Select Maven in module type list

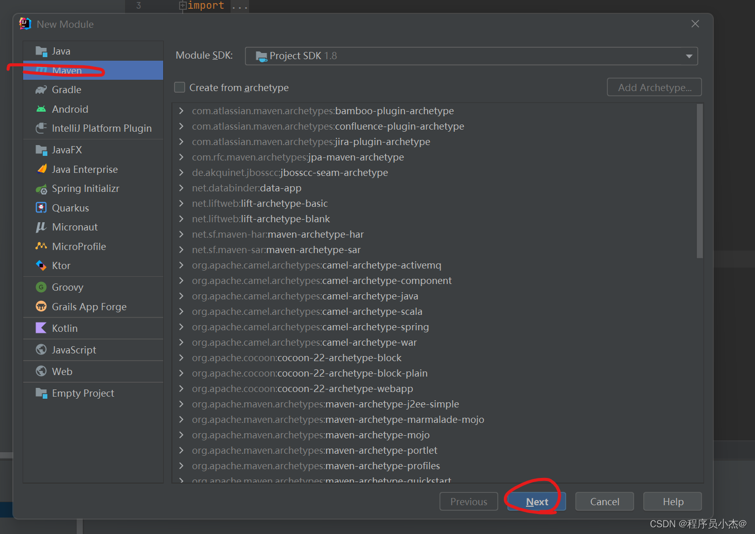click(93, 70)
